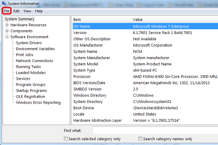Select the System Manufacturer row
Image resolution: width=218 pixels, height=145 pixels.
145,58
